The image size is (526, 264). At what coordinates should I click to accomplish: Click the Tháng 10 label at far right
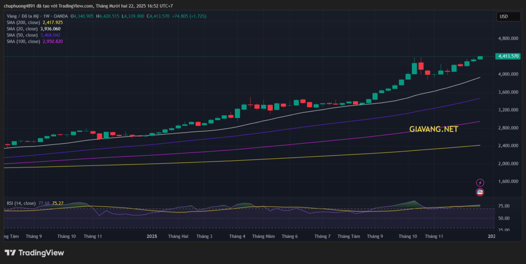tap(408, 236)
